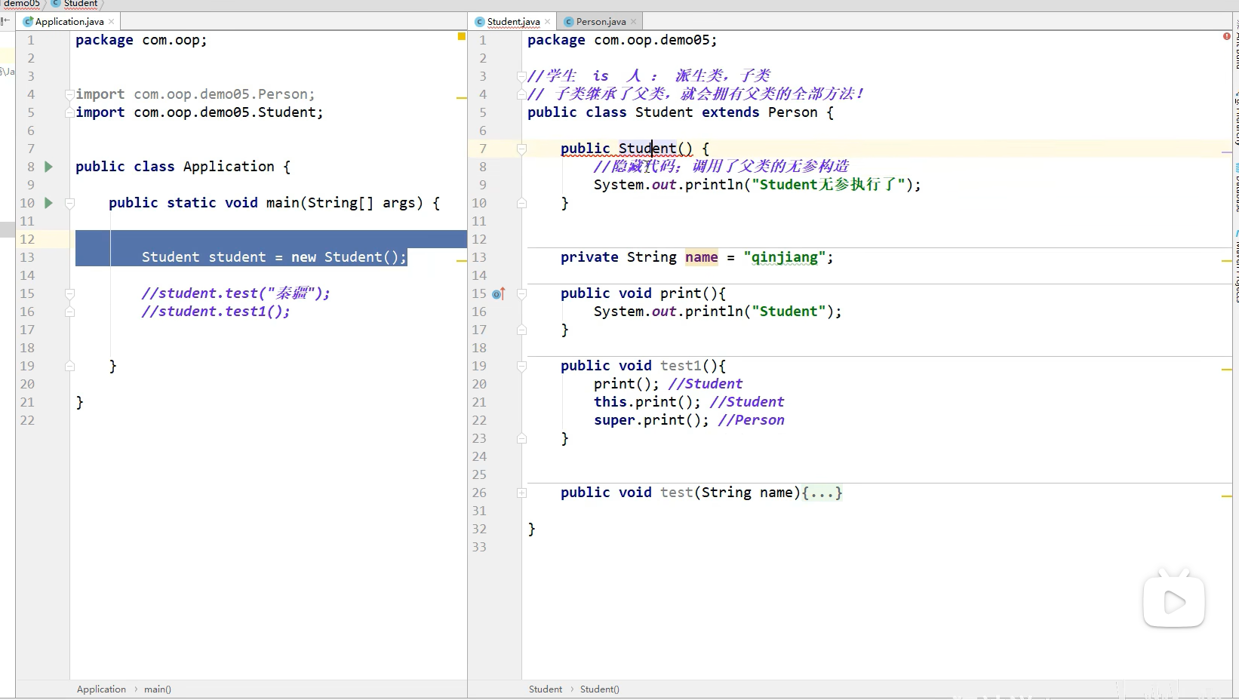Image resolution: width=1239 pixels, height=700 pixels.
Task: Select the Student.java editor tab
Action: coord(513,22)
